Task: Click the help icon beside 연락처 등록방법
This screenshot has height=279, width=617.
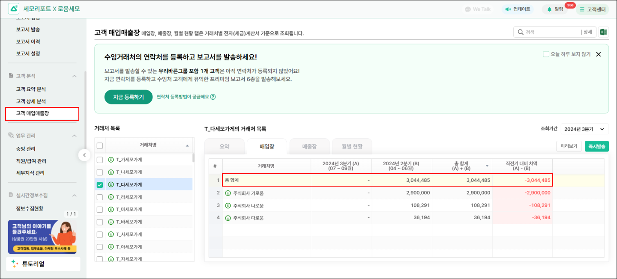Action: tap(213, 97)
